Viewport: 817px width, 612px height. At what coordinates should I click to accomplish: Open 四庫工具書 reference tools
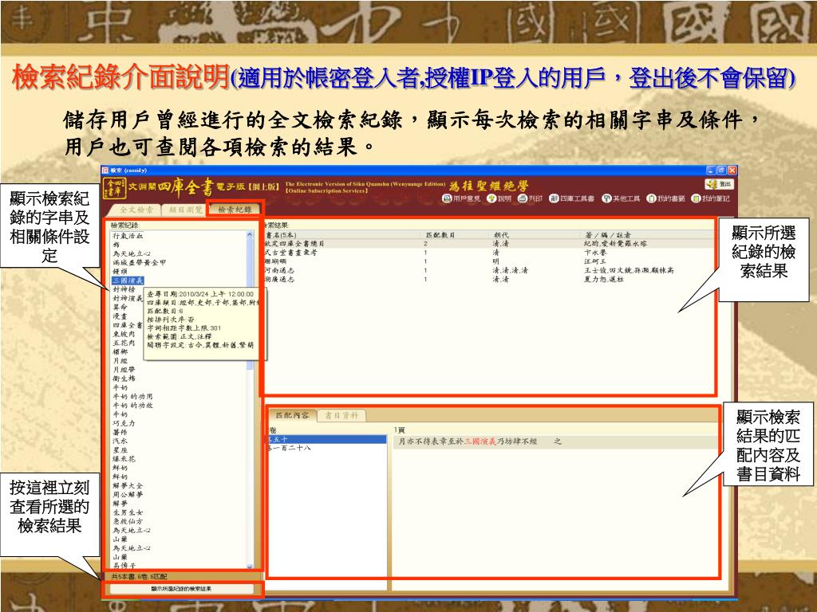571,198
